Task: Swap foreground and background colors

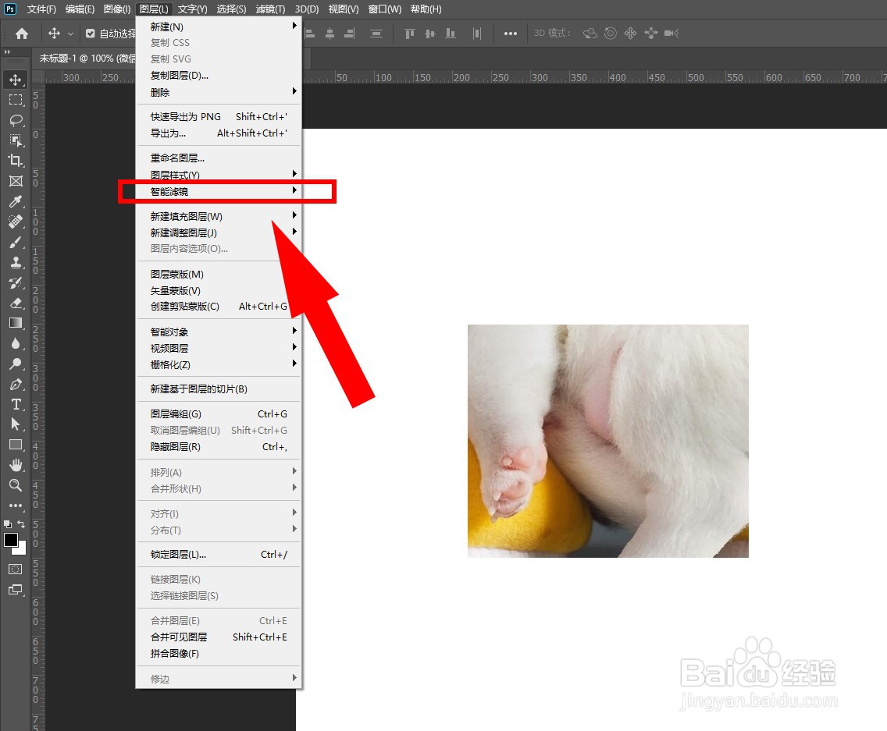Action: (21, 524)
